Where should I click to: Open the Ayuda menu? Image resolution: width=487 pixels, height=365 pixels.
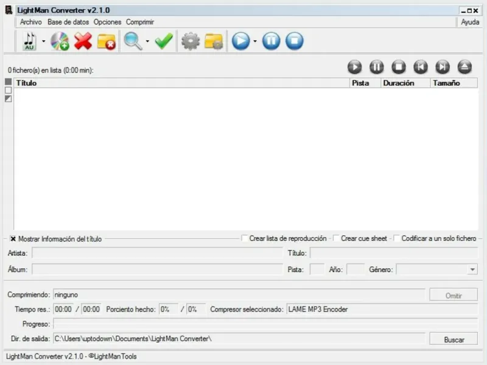tap(470, 22)
